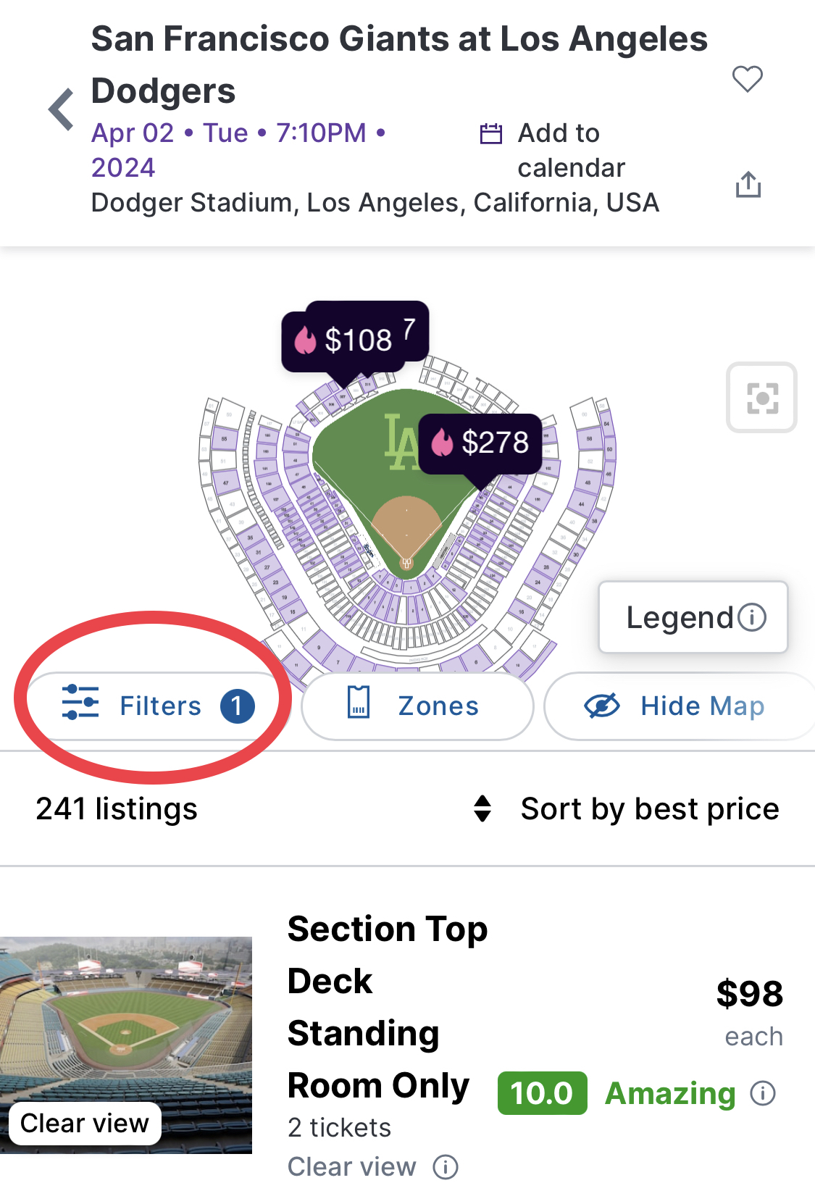The height and width of the screenshot is (1183, 815).
Task: Open info icon next to Amazing rating
Action: pyautogui.click(x=762, y=1093)
